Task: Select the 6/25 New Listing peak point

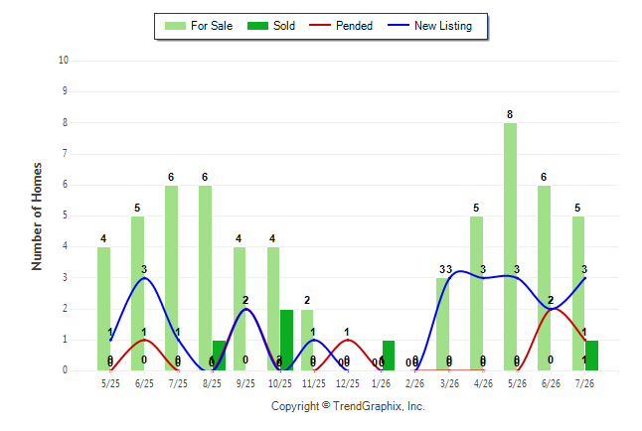Action: [x=144, y=278]
